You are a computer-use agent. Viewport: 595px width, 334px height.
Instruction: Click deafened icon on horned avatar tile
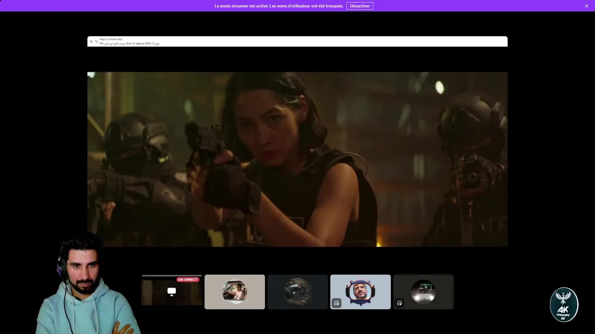point(337,303)
